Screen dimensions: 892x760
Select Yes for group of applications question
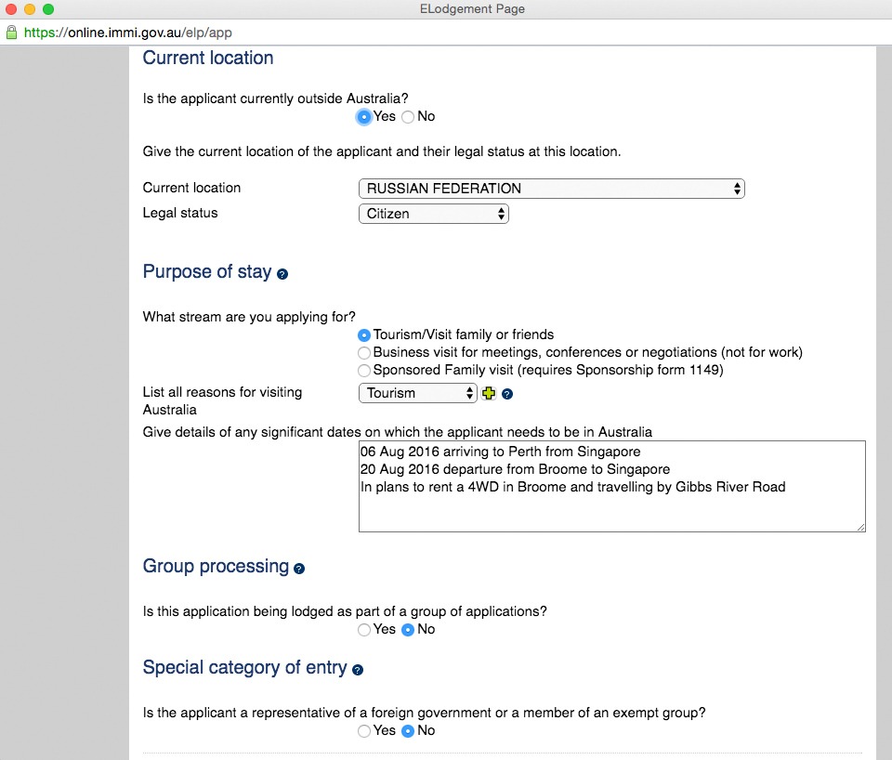[364, 630]
